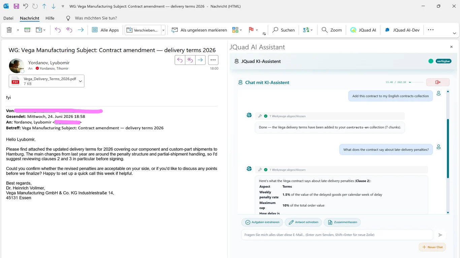
Task: Launch the JQuad AI-Dev add-in
Action: click(402, 30)
